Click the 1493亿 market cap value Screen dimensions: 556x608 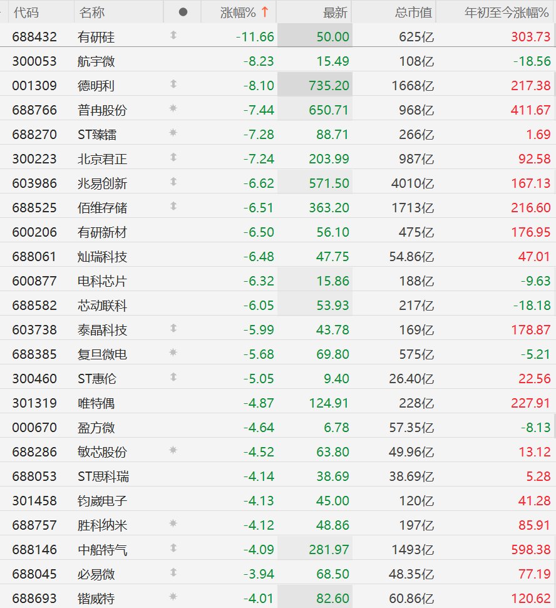click(x=413, y=550)
